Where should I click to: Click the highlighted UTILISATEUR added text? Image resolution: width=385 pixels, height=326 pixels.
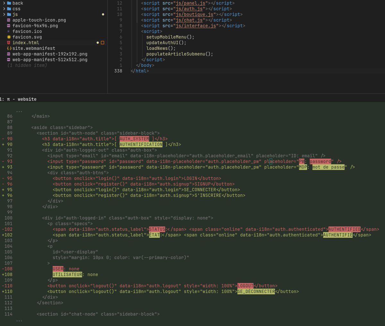(67, 275)
